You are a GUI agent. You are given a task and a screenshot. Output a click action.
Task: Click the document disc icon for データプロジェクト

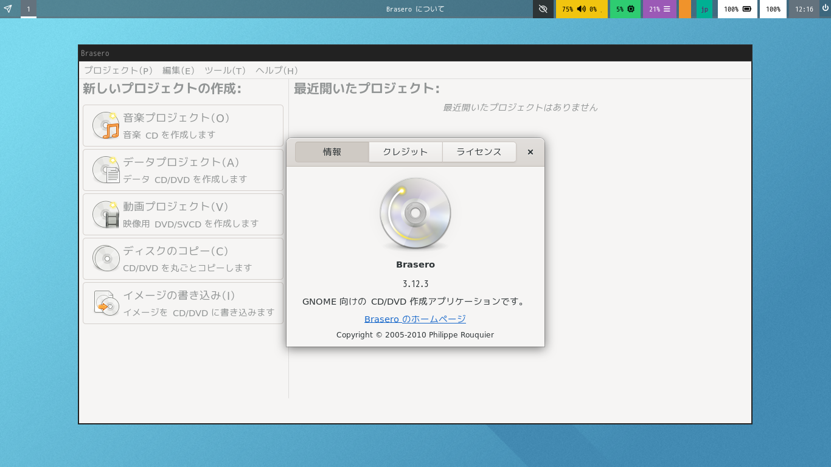(x=106, y=170)
